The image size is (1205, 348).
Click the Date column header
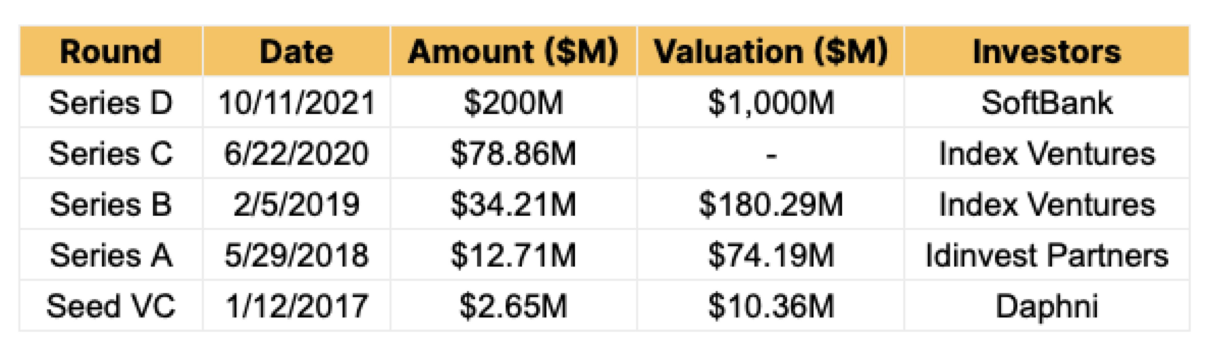click(x=296, y=51)
